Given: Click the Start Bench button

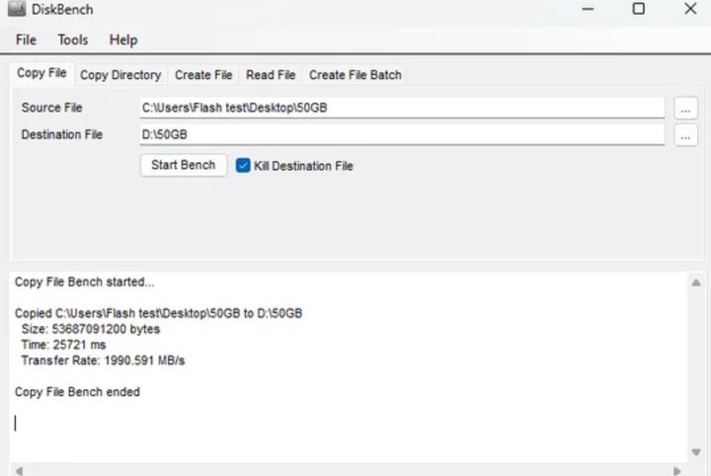Looking at the screenshot, I should pos(184,165).
